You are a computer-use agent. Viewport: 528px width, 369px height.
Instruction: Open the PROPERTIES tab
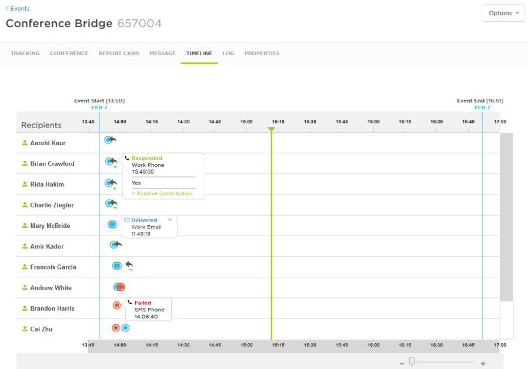(262, 53)
